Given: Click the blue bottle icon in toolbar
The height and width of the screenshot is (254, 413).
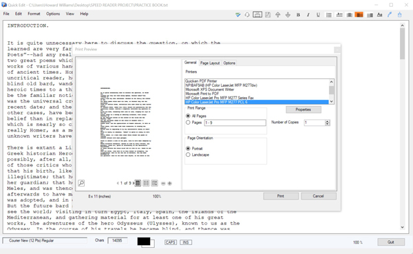Looking at the screenshot, I should [x=399, y=14].
